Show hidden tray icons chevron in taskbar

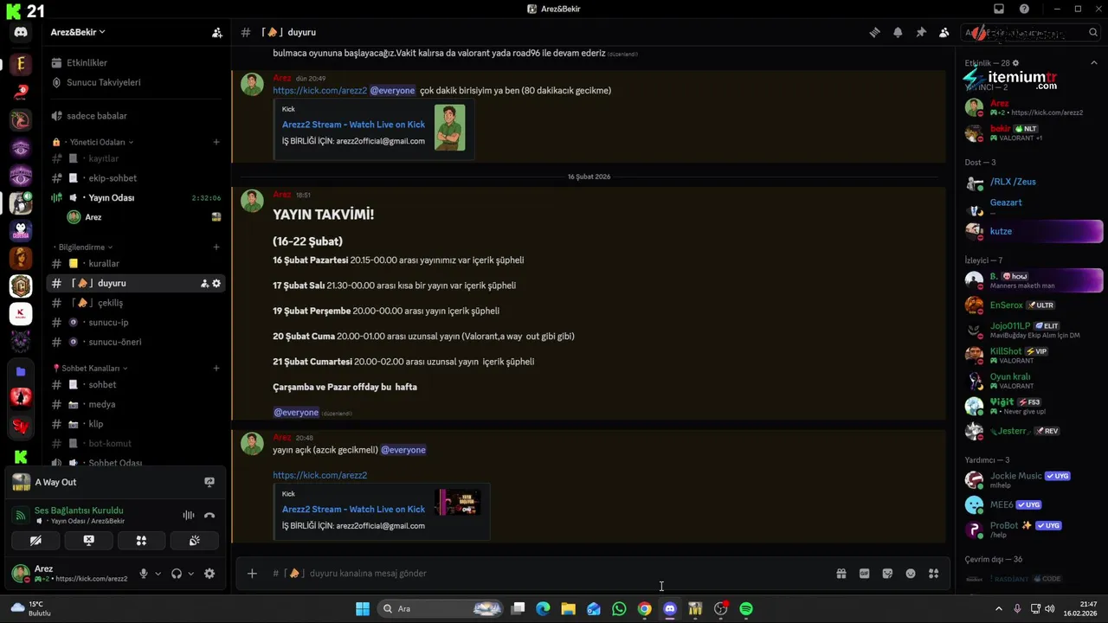(998, 608)
